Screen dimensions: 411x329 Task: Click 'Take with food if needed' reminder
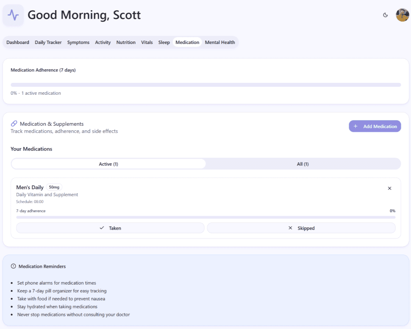click(x=61, y=299)
